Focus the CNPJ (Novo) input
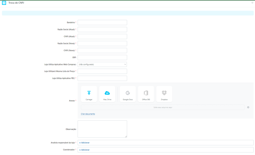Viewport: 255px width, 155px height. coord(102,51)
